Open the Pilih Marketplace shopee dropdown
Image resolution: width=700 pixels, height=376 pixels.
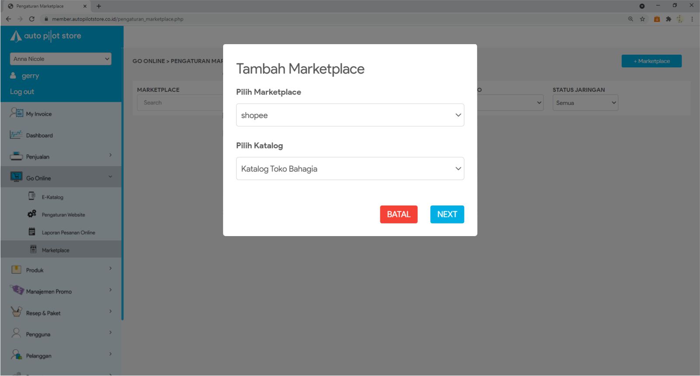tap(350, 115)
